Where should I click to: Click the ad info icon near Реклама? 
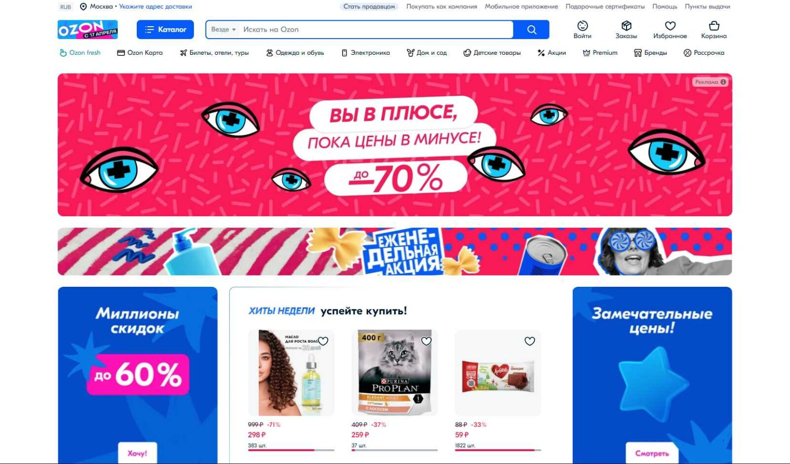[723, 82]
